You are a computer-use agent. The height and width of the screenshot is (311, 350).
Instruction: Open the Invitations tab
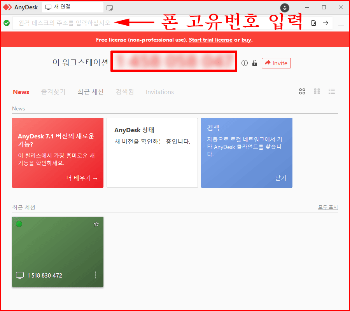(x=159, y=92)
